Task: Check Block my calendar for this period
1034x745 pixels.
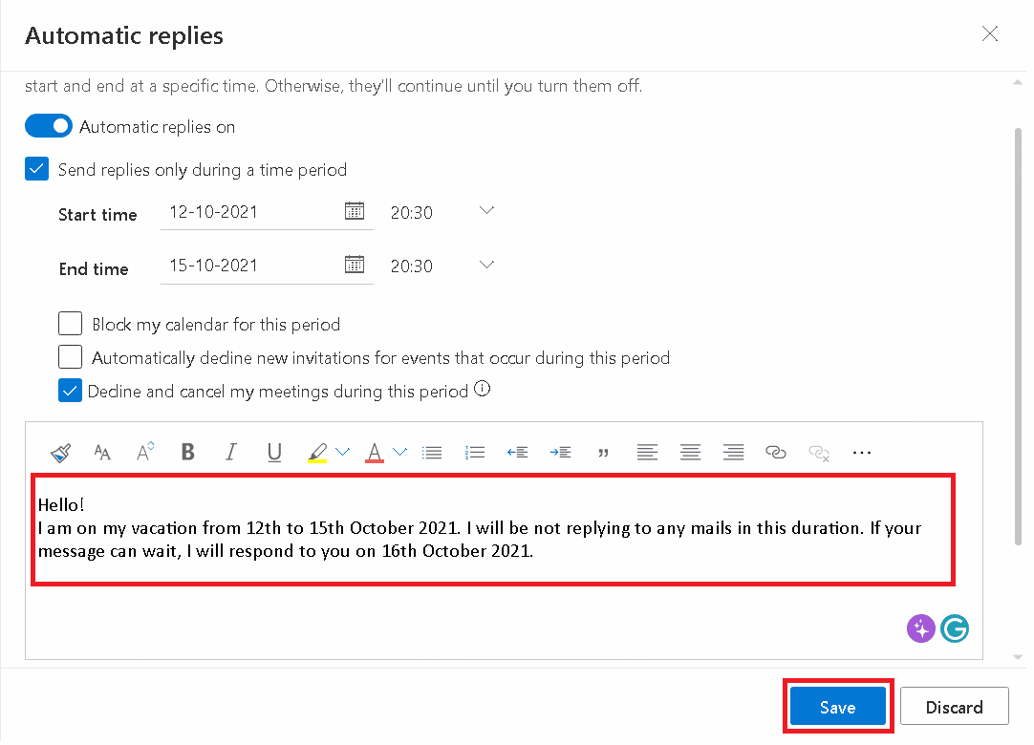Action: (x=71, y=326)
